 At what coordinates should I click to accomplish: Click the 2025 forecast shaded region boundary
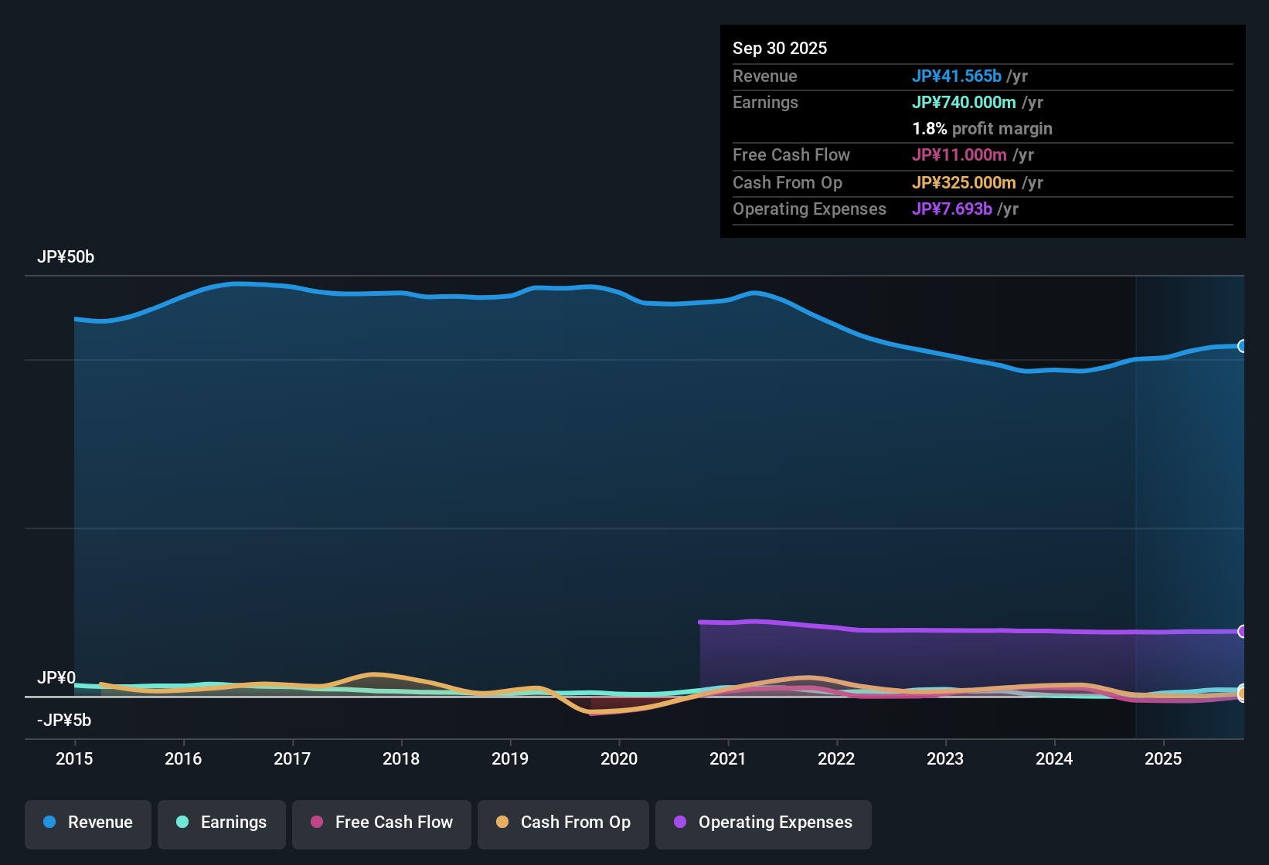(1136, 502)
